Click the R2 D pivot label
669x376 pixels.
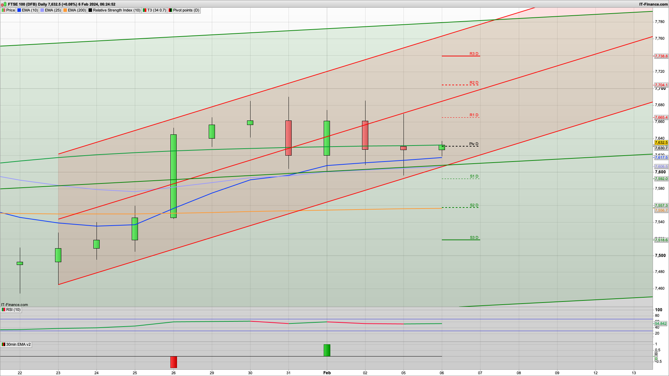coord(474,83)
